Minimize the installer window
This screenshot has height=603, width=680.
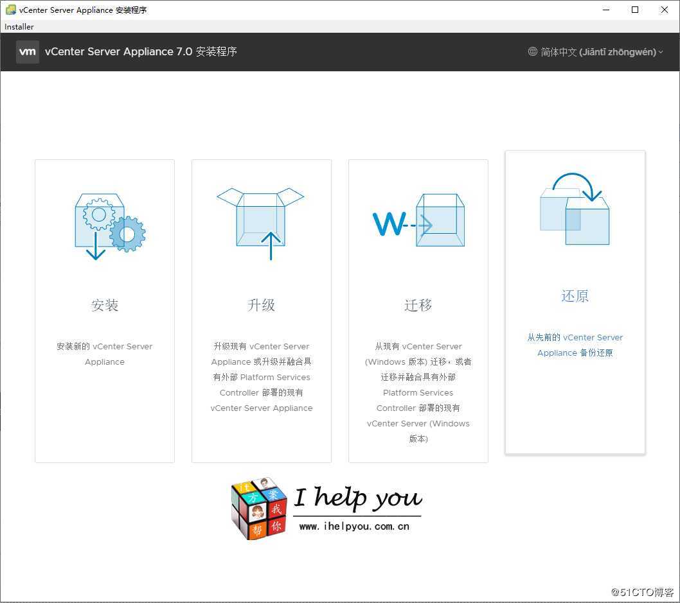(x=606, y=10)
